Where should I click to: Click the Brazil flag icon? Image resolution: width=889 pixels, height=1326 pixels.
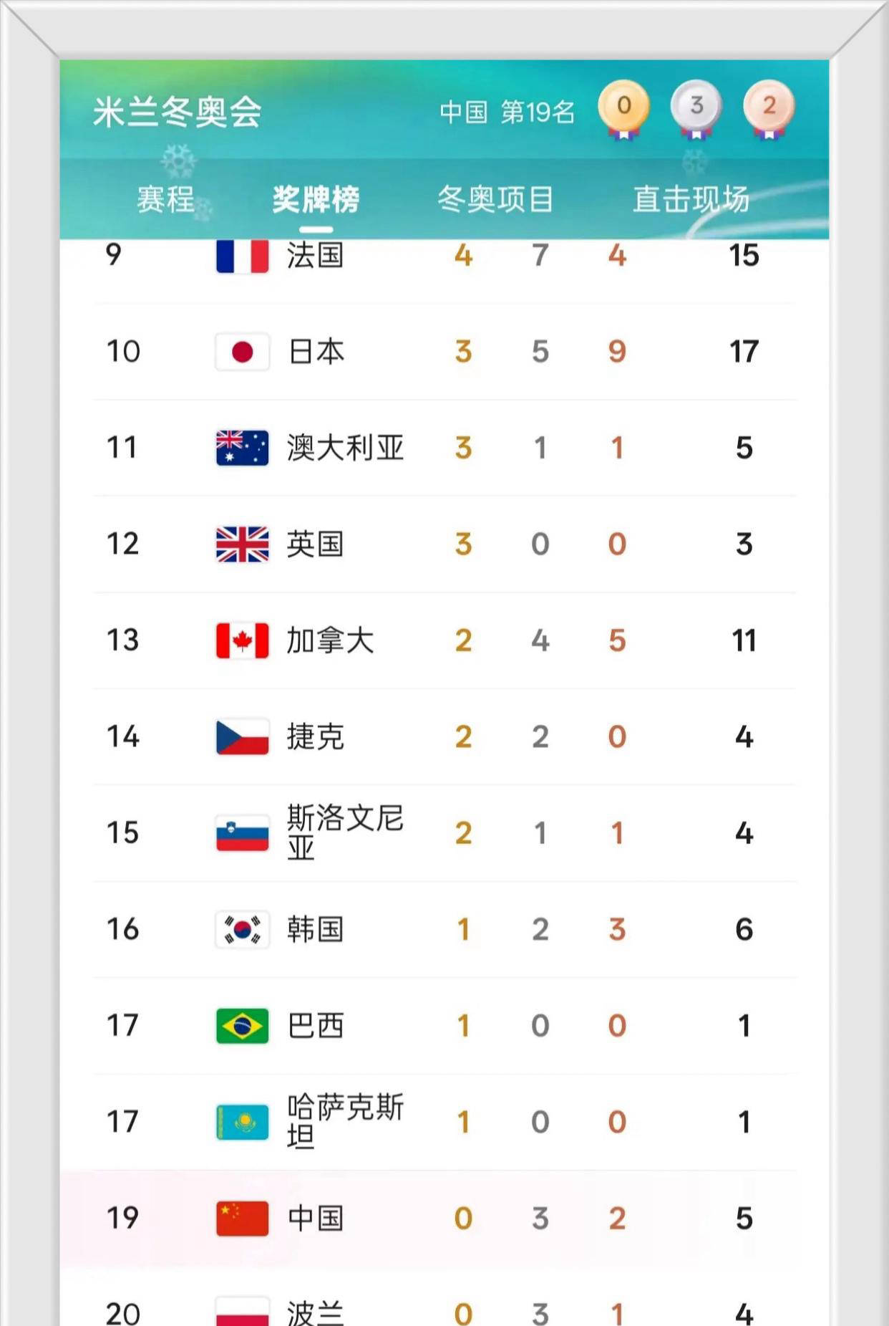coord(243,1026)
